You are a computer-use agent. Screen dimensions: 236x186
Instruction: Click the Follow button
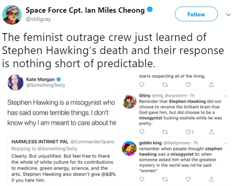click(196, 14)
